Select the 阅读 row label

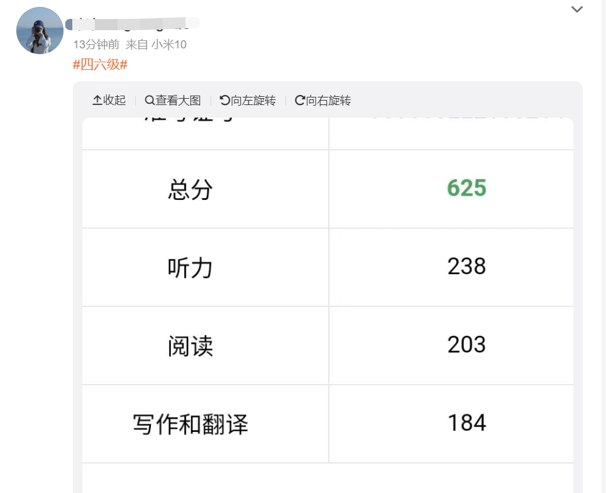[190, 346]
